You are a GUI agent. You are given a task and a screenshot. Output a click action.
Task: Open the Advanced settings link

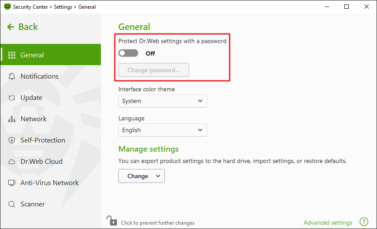328,223
